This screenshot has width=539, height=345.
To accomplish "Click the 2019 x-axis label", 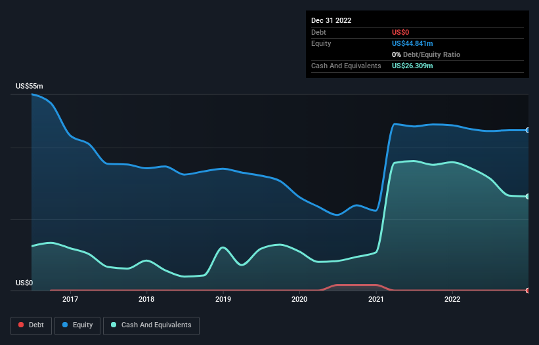I will click(x=223, y=299).
